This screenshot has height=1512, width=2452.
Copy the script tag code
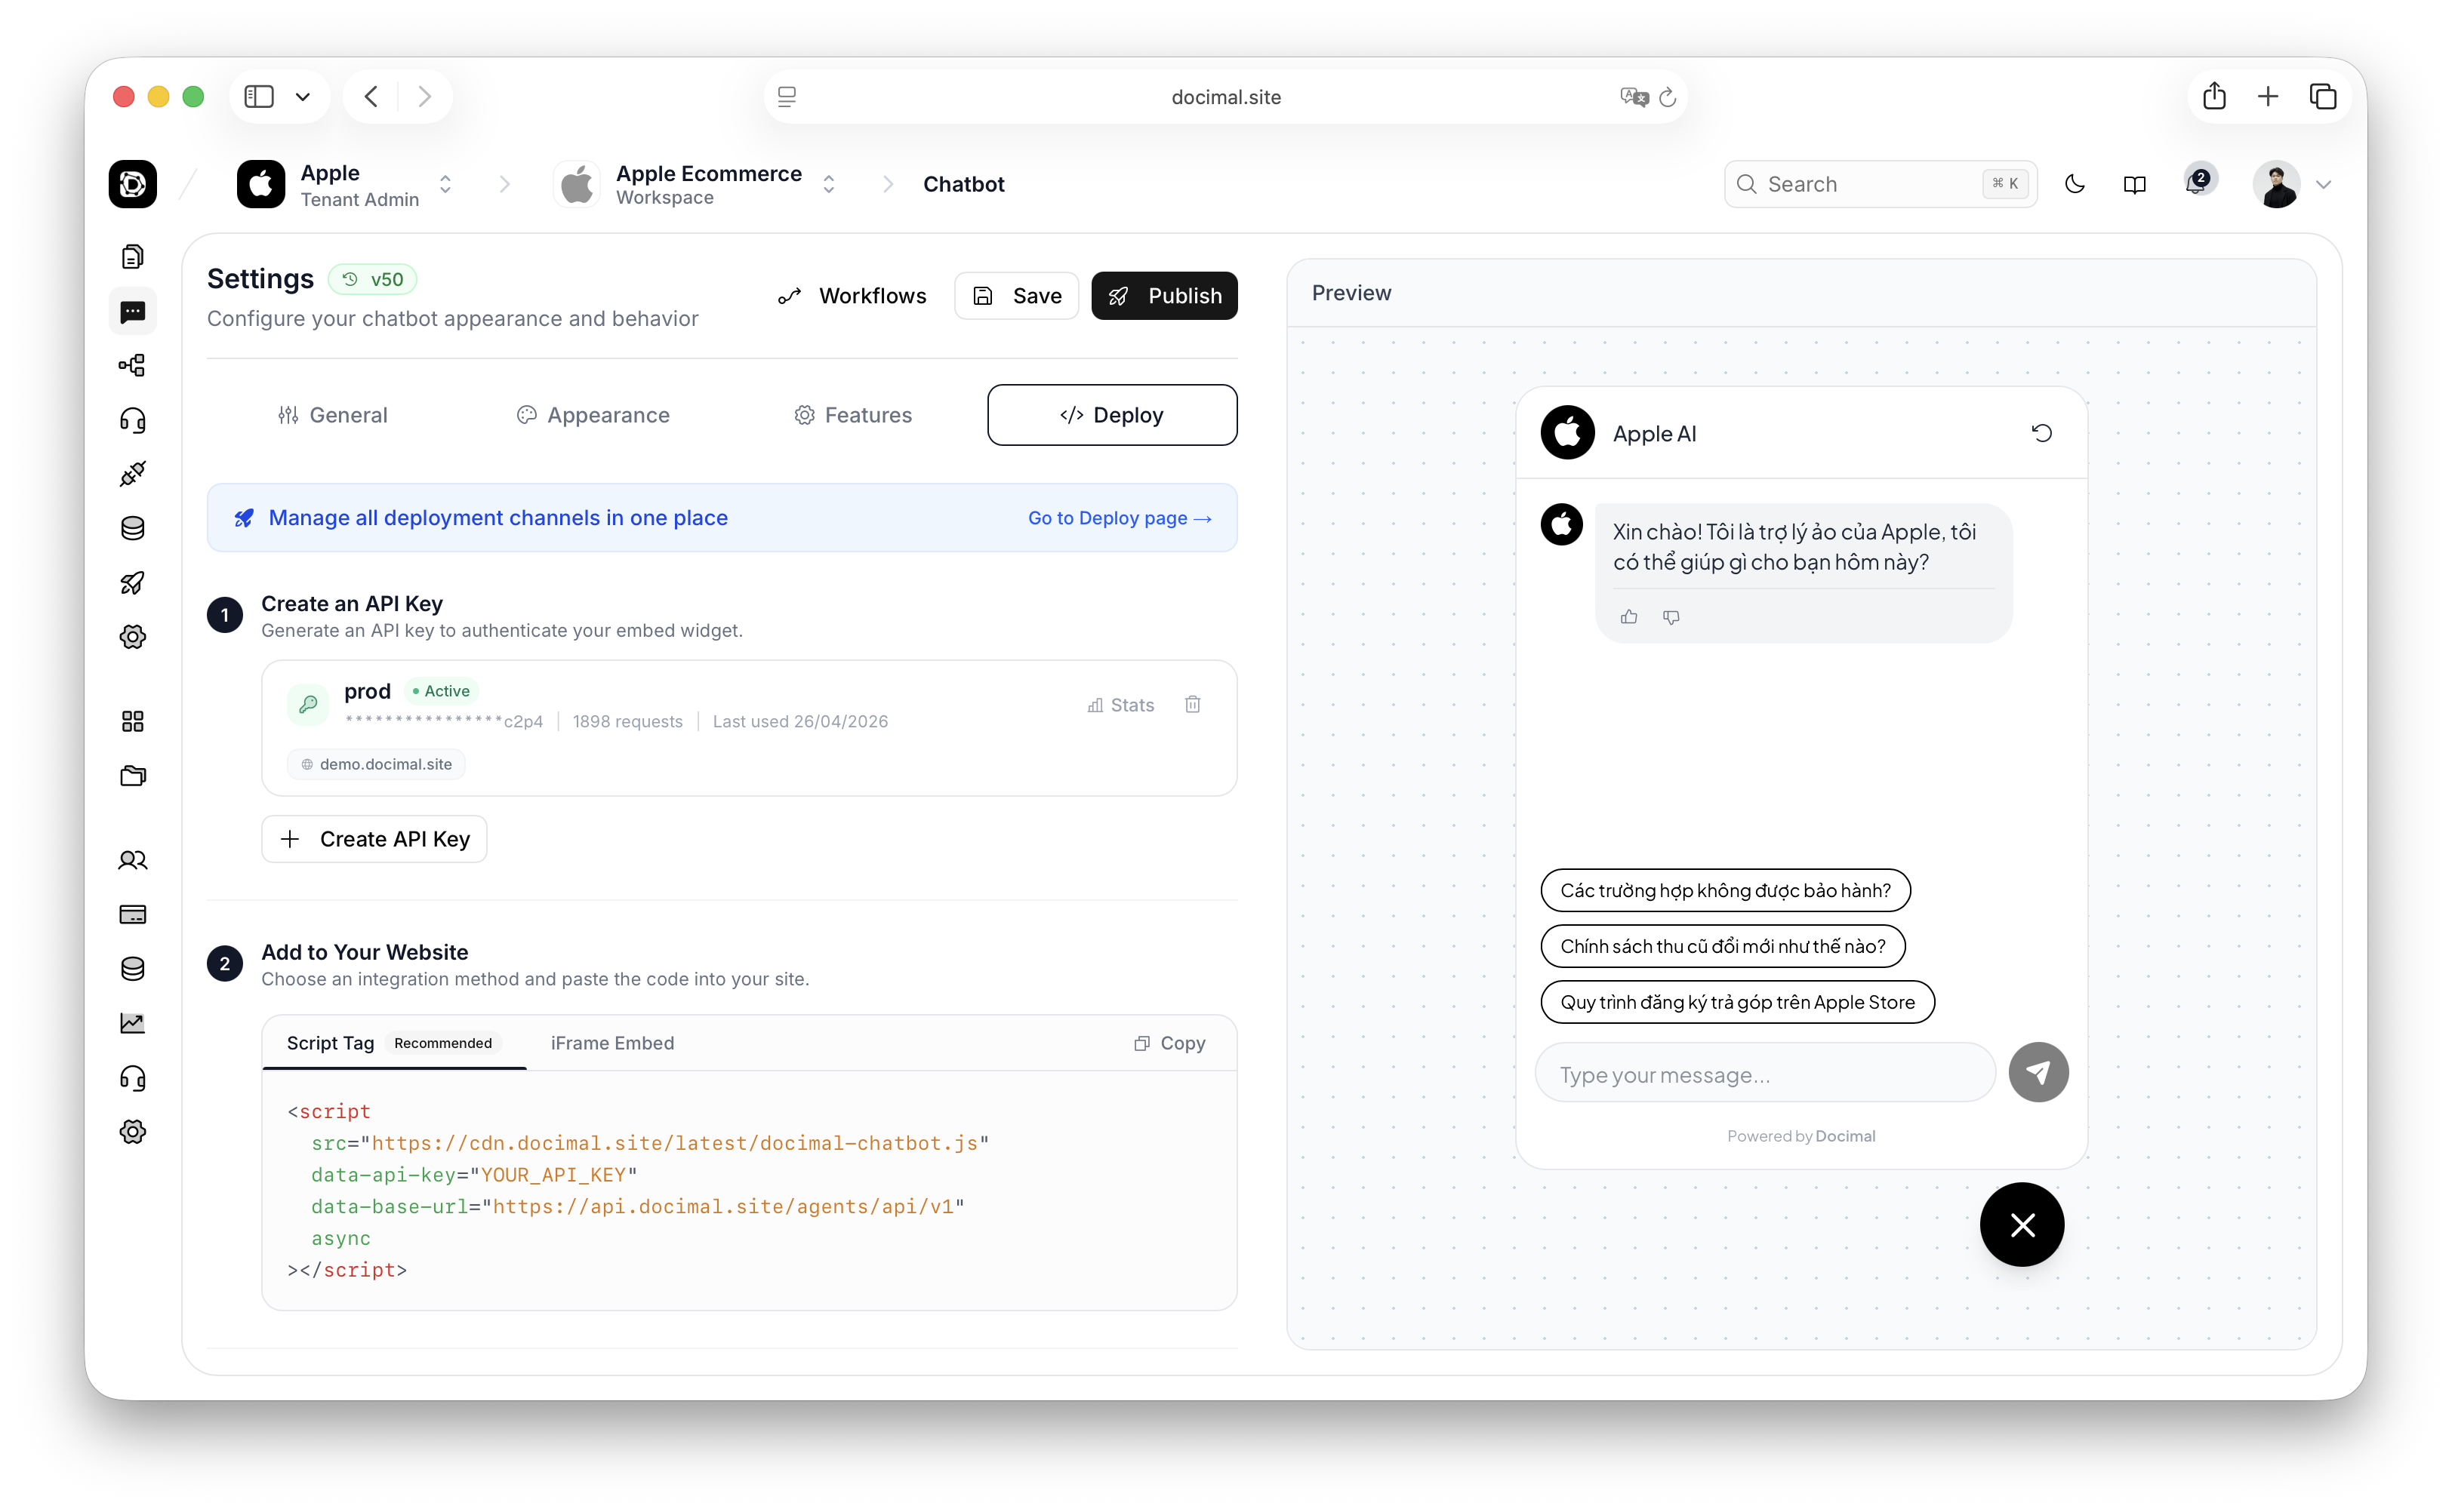click(1169, 1043)
